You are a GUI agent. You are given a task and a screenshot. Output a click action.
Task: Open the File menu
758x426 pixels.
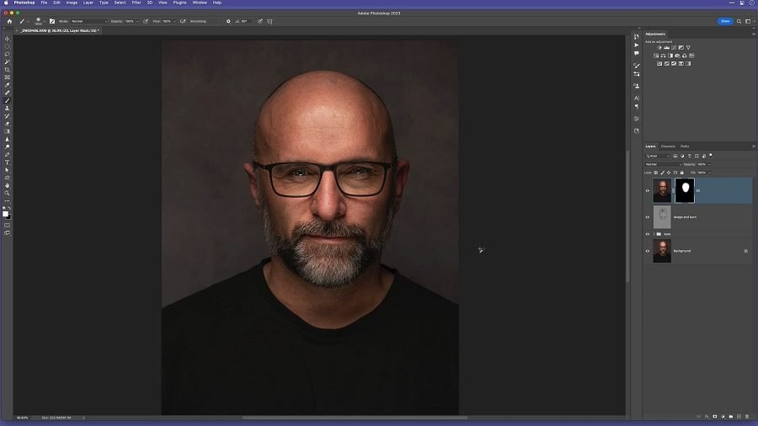pos(44,3)
